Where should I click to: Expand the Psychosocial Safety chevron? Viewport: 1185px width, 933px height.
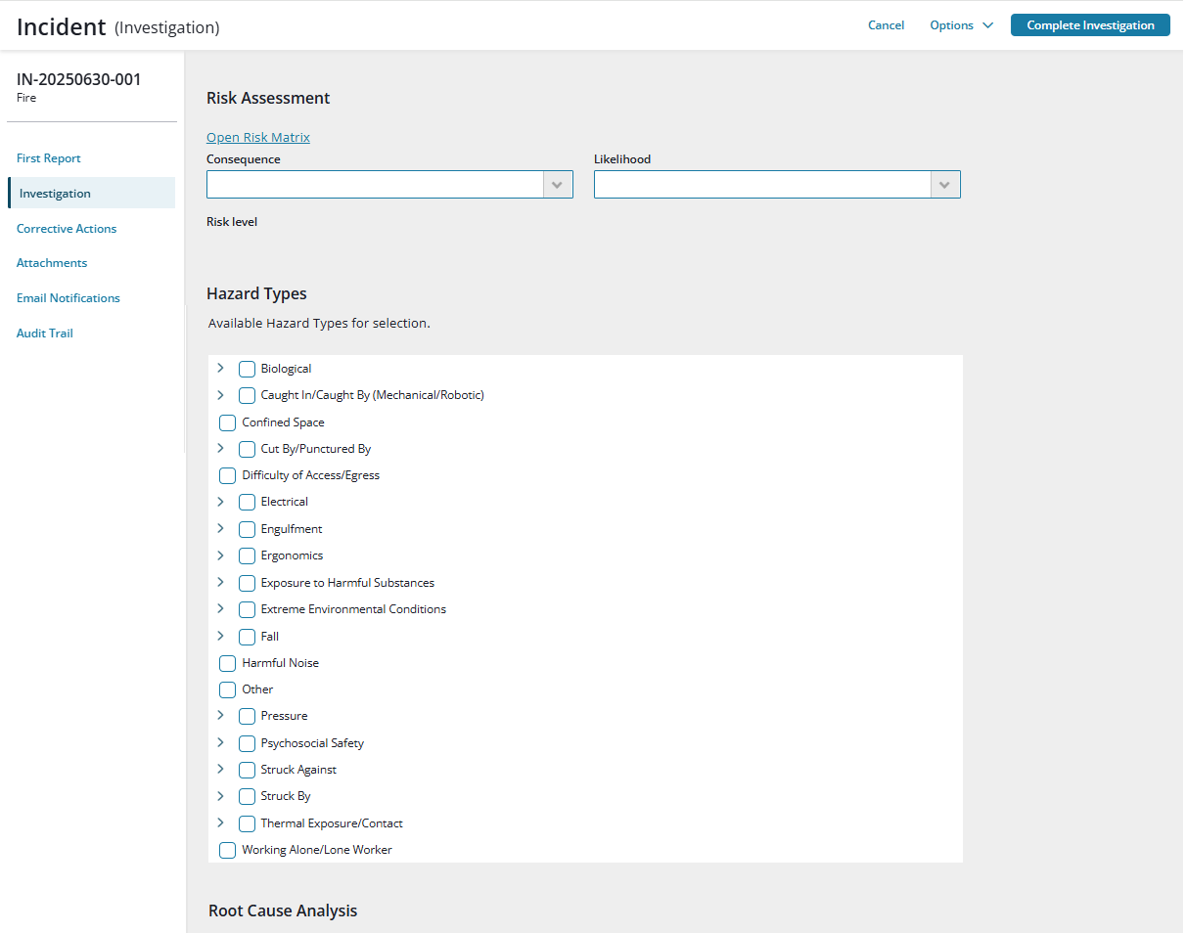tap(220, 742)
